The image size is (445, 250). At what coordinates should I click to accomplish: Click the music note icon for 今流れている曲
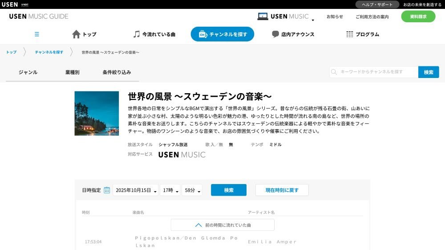(x=137, y=34)
